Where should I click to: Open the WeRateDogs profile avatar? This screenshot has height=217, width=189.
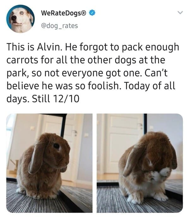click(21, 19)
